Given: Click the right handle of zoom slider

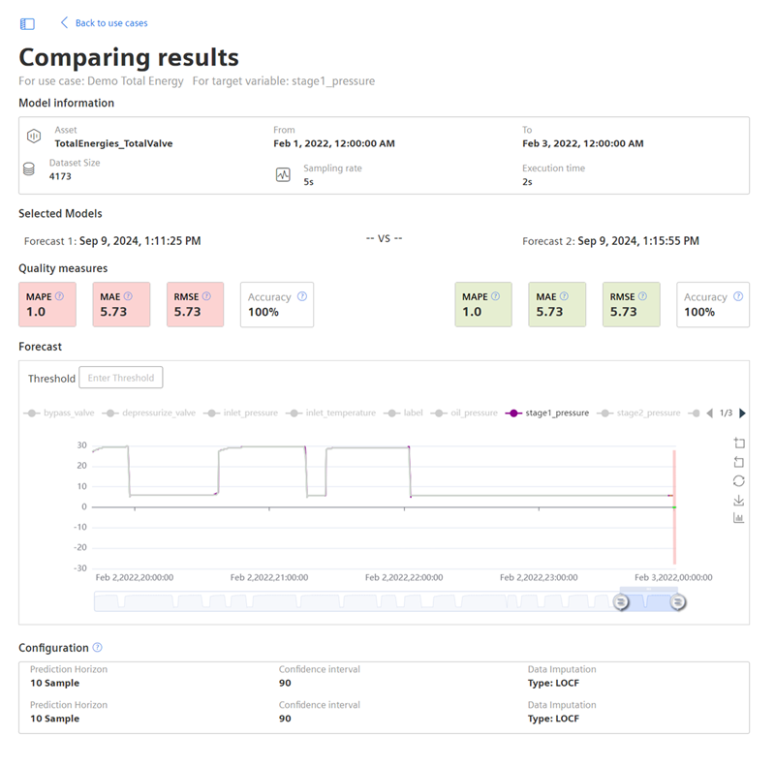Looking at the screenshot, I should (x=678, y=601).
